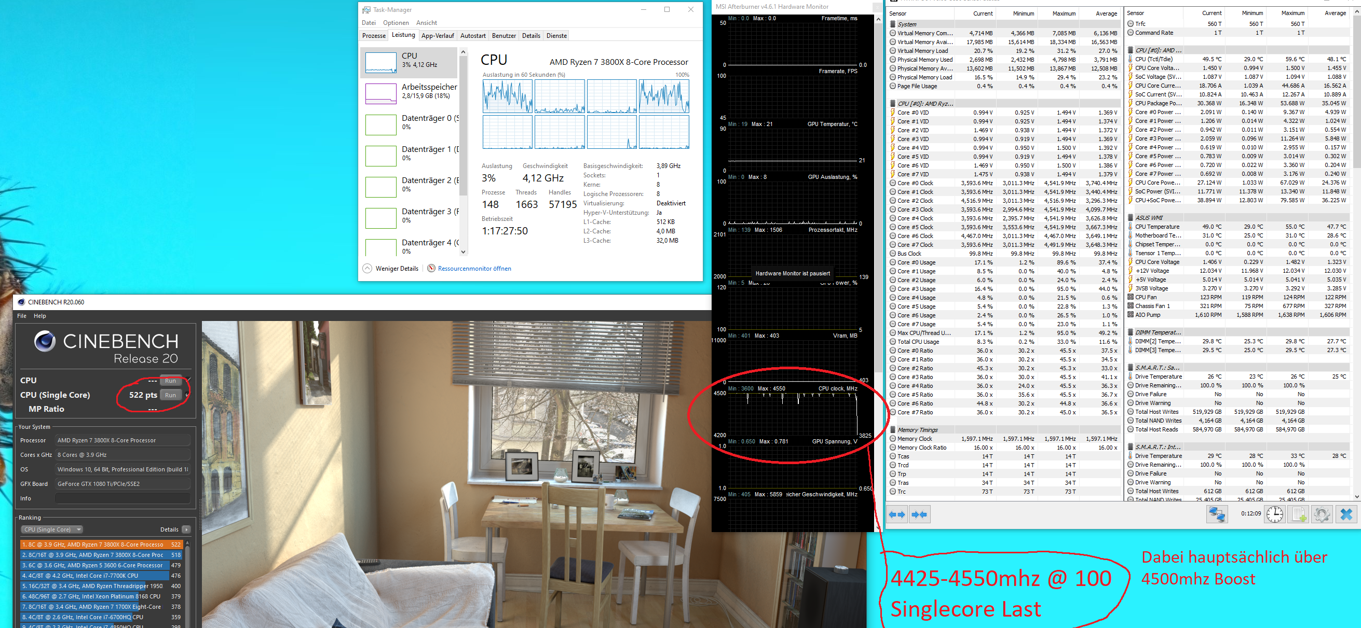Image resolution: width=1361 pixels, height=628 pixels.
Task: Reset sensor timer with clock icon
Action: [1274, 514]
